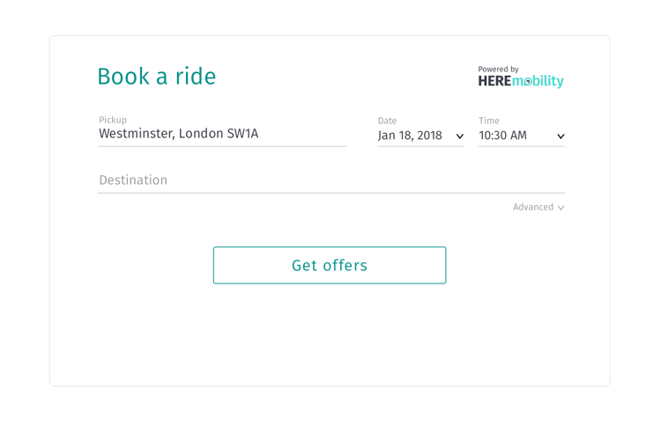The height and width of the screenshot is (427, 661).
Task: Click the SW1A postcode in pickup address
Action: 242,134
